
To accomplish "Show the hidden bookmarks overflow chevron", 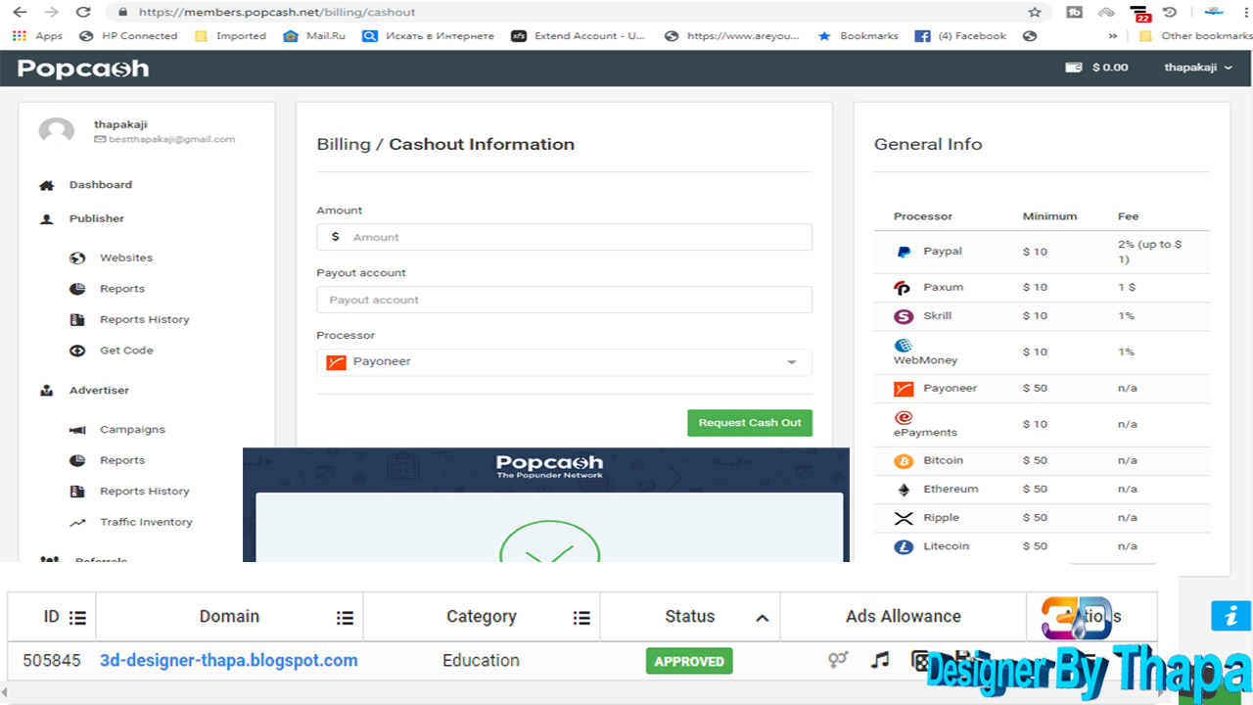I will click(1113, 36).
